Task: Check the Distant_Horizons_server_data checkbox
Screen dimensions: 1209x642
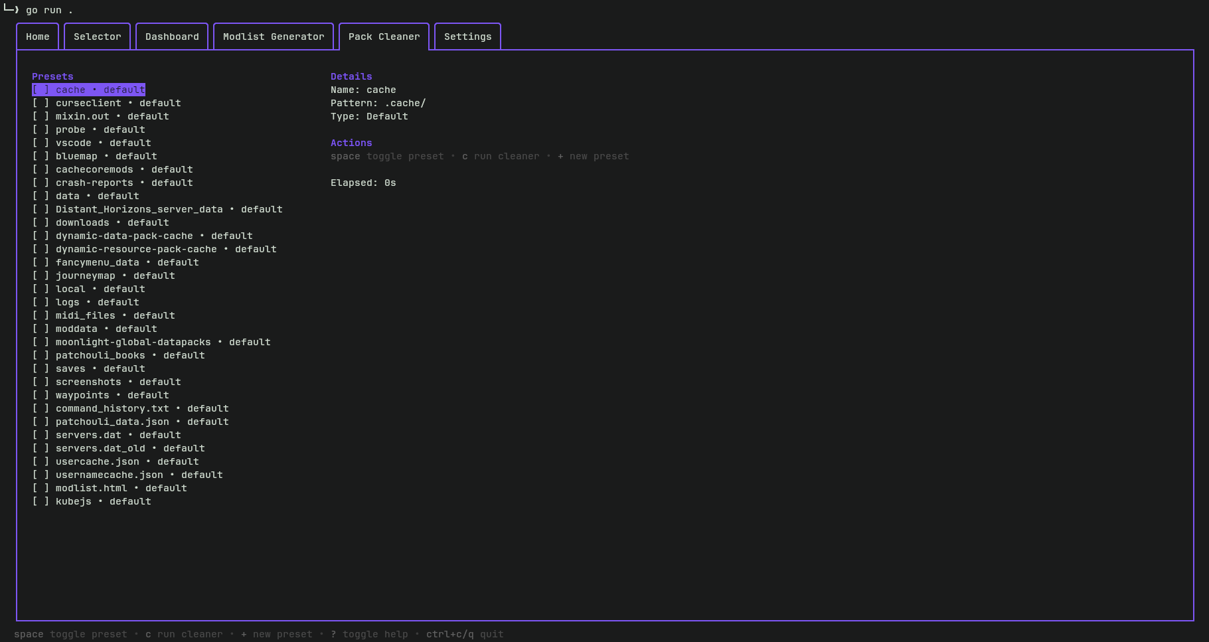Action: 40,209
